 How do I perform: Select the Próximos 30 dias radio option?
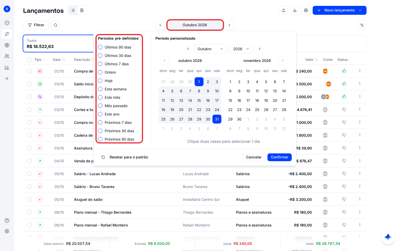click(100, 131)
